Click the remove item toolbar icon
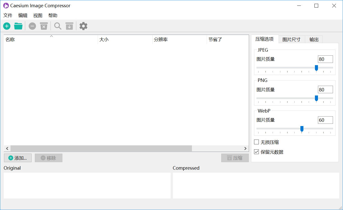The width and height of the screenshot is (343, 210). [x=32, y=26]
